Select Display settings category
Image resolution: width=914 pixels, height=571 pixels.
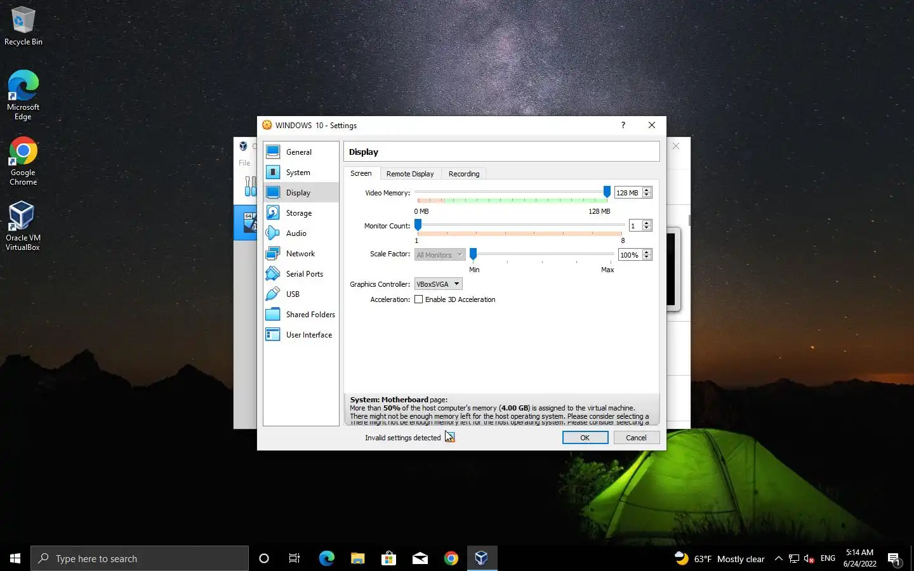[301, 193]
